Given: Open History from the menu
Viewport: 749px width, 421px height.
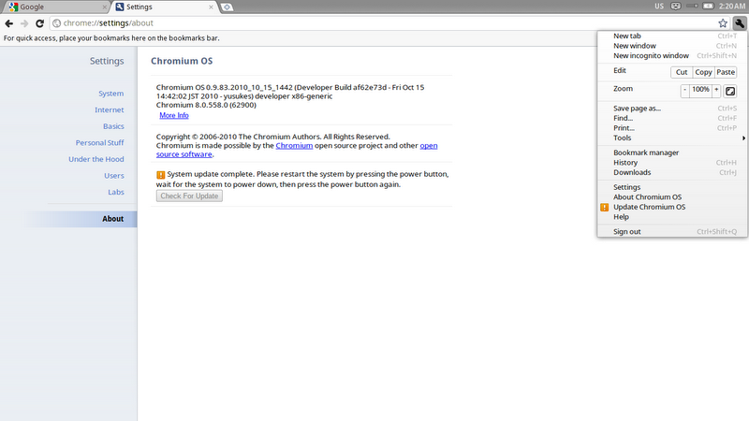Looking at the screenshot, I should 672,163.
